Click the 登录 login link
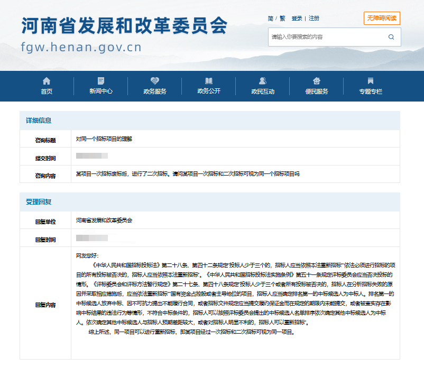The height and width of the screenshot is (367, 424). pyautogui.click(x=297, y=17)
